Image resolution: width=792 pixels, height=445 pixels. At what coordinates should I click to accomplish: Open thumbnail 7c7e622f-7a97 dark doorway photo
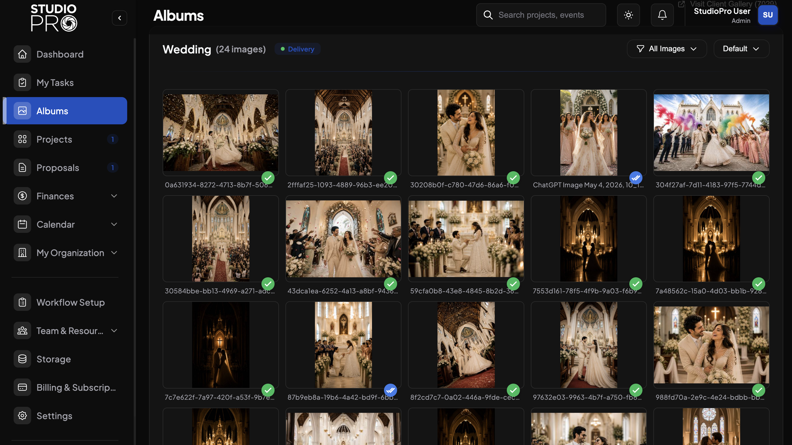[221, 345]
